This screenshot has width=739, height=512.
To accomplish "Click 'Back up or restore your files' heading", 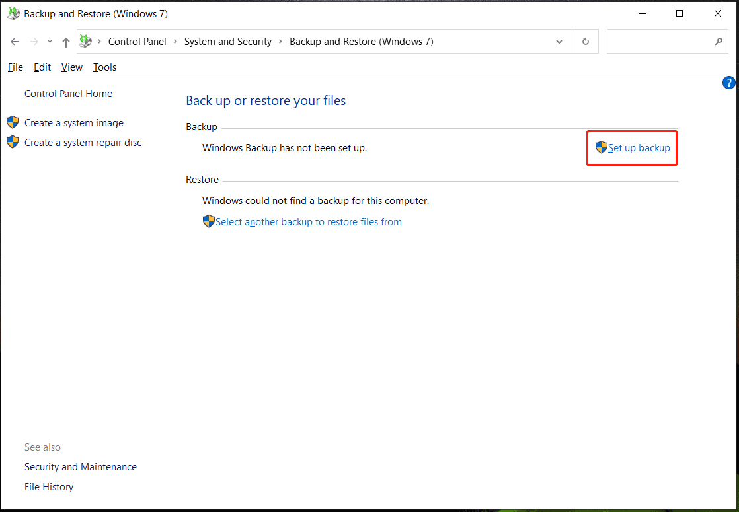I will pos(266,101).
